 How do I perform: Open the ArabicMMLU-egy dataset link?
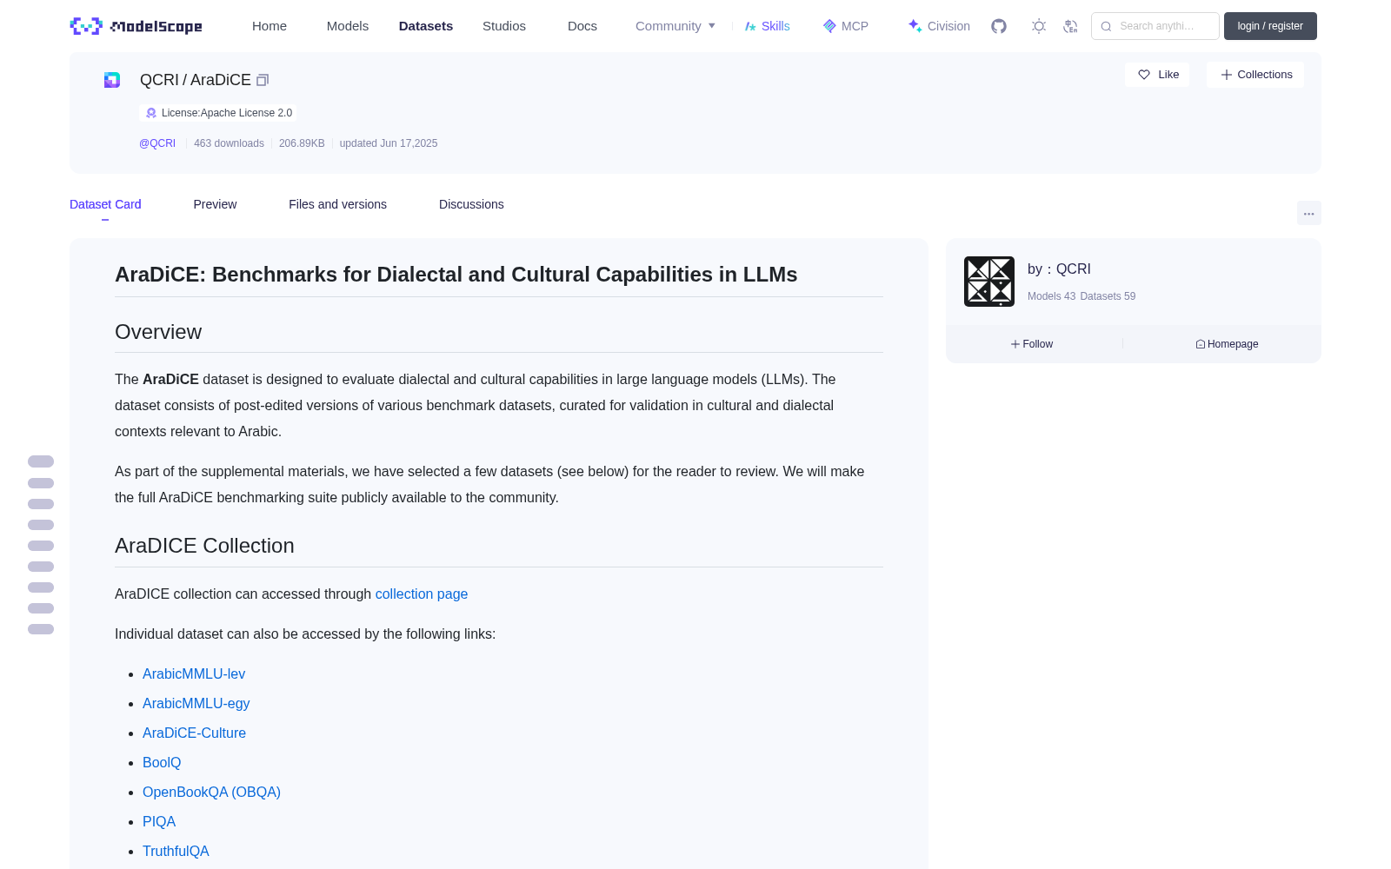196,704
